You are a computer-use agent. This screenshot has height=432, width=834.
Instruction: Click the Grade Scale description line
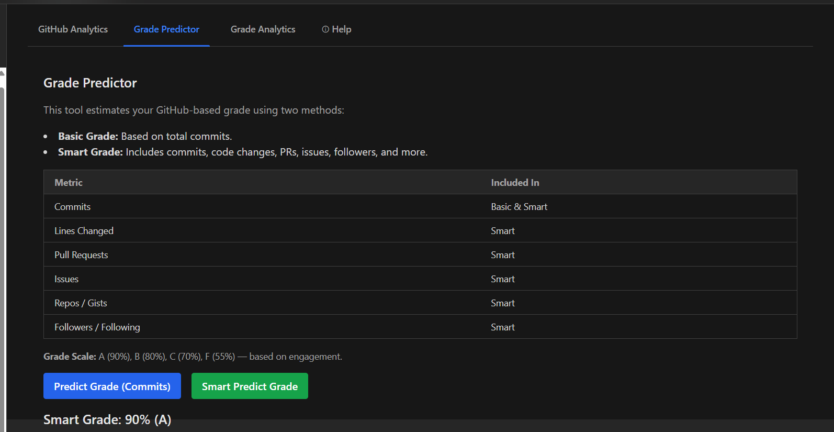point(193,357)
